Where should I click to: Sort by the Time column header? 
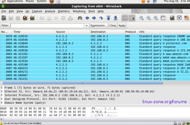[34, 32]
